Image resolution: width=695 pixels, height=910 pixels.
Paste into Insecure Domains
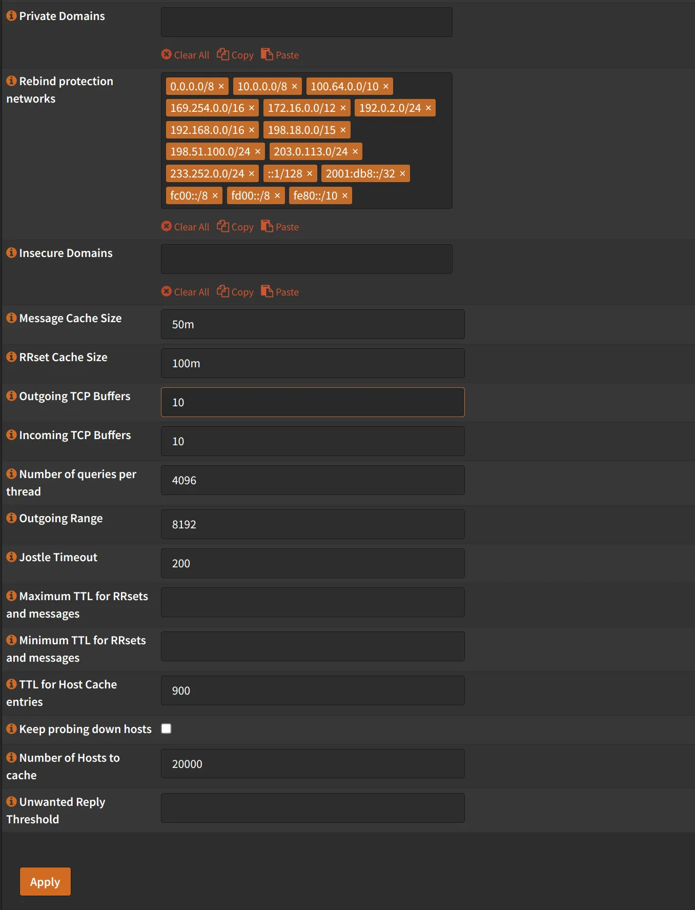pyautogui.click(x=280, y=292)
